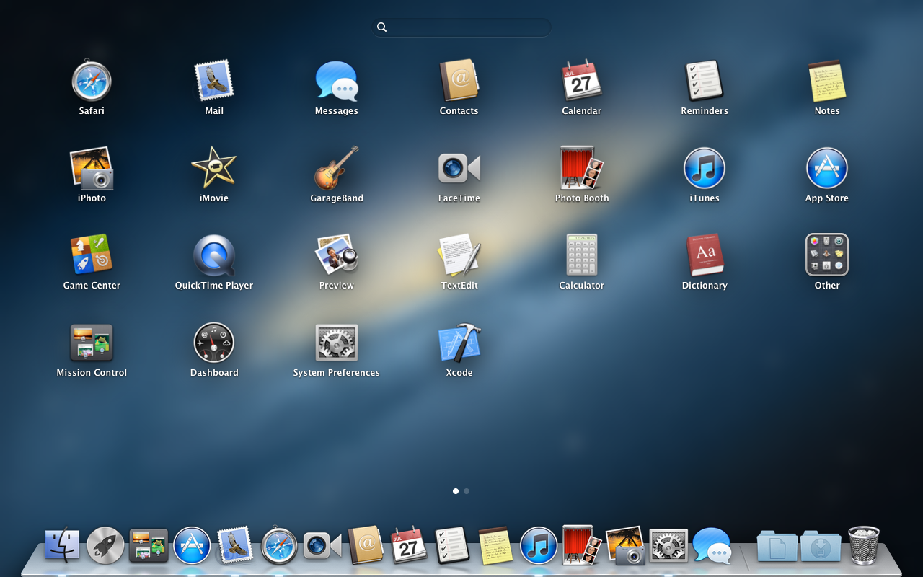Open Calendar from the Dock
Screen dimensions: 923x577
pyautogui.click(x=409, y=545)
